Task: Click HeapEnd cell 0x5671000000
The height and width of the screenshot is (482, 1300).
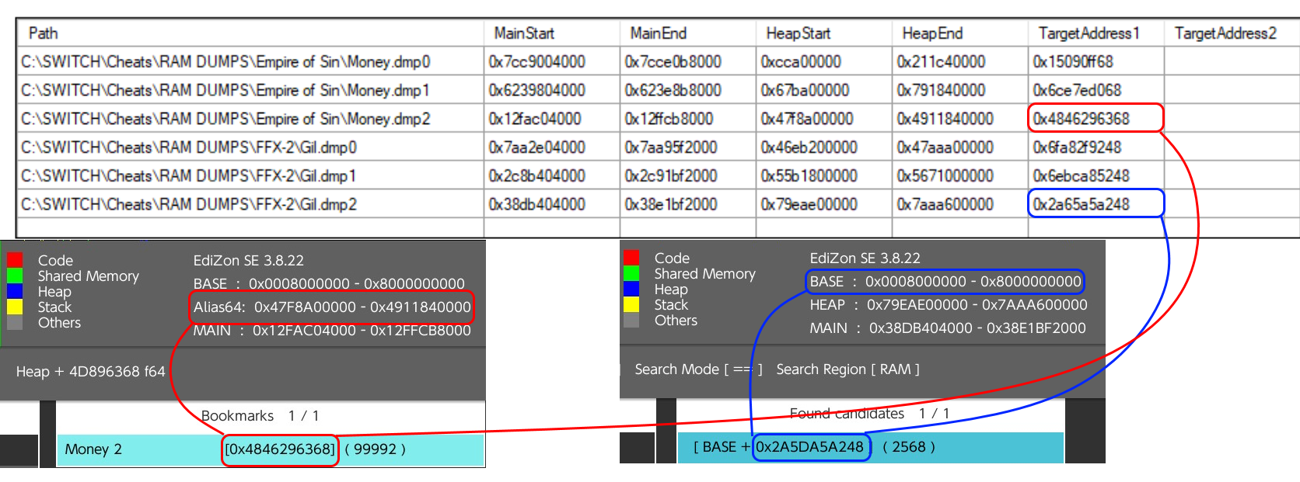Action: tap(959, 175)
